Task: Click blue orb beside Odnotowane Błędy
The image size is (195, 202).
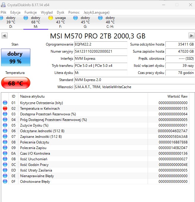Action: (x=5, y=182)
